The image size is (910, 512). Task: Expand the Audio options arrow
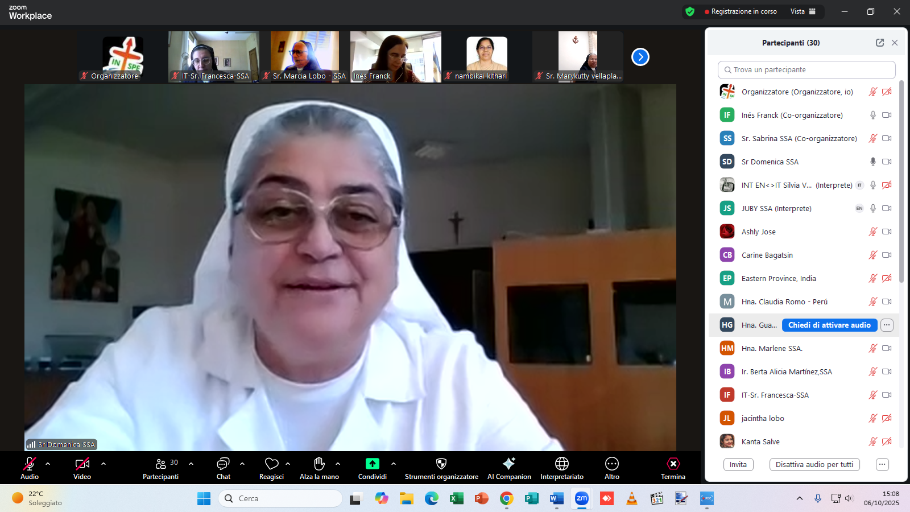pyautogui.click(x=48, y=464)
